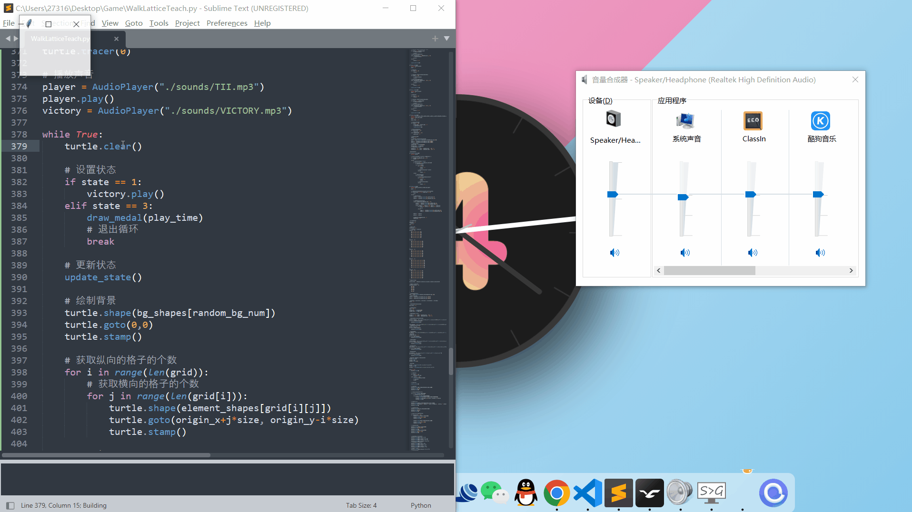Click the 系统声音 volume slider handle
Image resolution: width=912 pixels, height=512 pixels.
(x=683, y=197)
